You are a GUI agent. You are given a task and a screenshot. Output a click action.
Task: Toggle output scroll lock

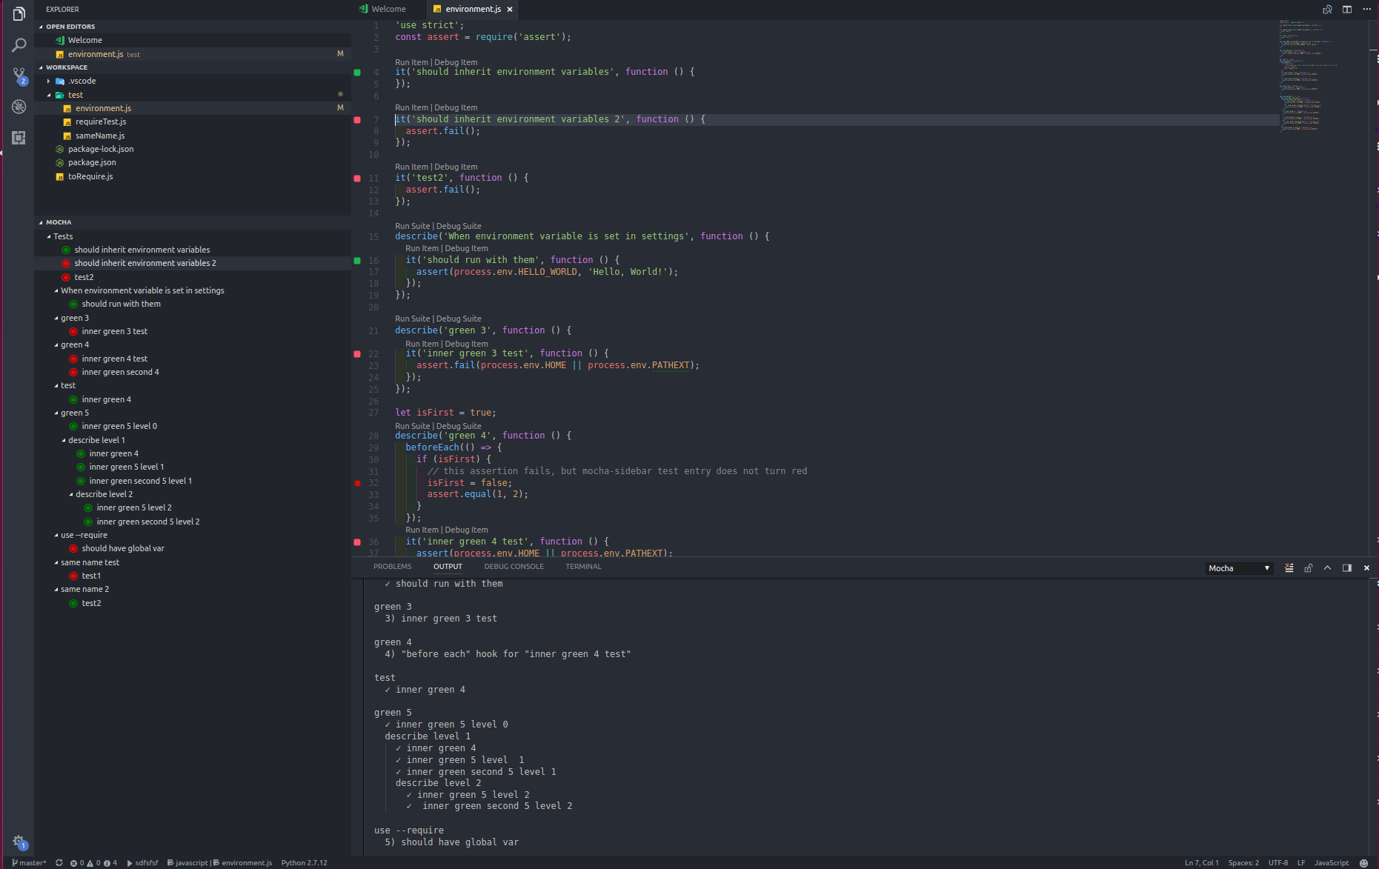click(1309, 568)
